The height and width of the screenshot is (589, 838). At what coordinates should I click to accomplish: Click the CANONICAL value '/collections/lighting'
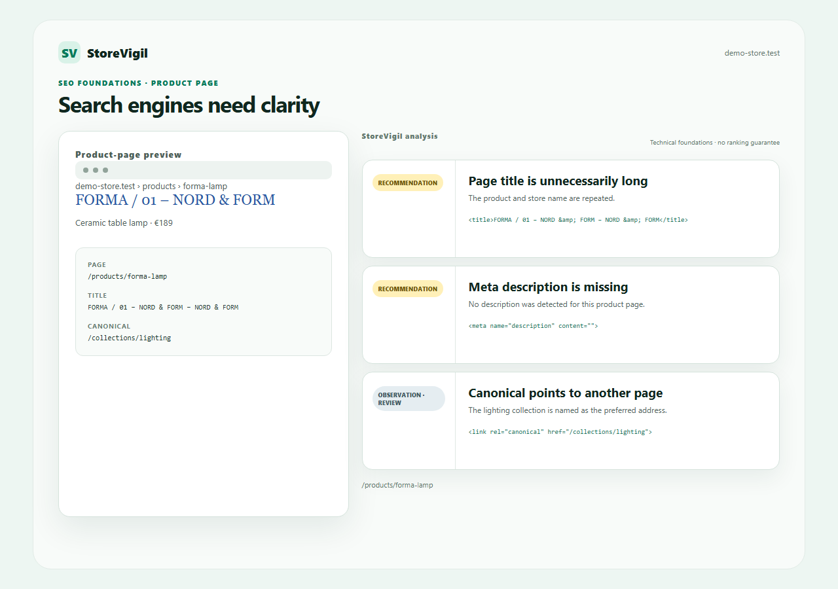(129, 338)
